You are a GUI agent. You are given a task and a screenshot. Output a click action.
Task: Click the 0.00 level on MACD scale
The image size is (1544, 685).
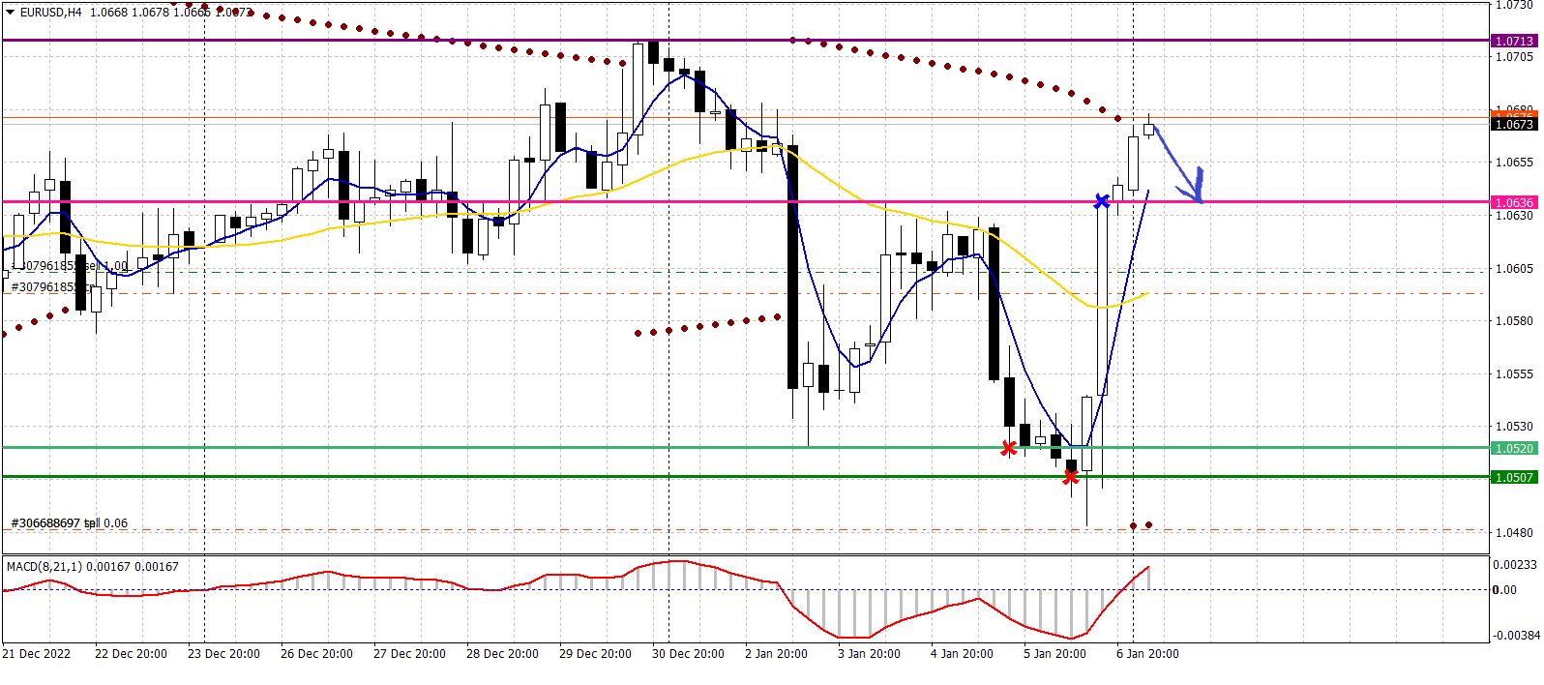(1504, 589)
